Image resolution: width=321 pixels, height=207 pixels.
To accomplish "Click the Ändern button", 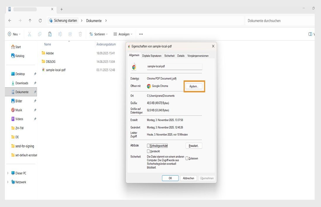I will tap(194, 86).
